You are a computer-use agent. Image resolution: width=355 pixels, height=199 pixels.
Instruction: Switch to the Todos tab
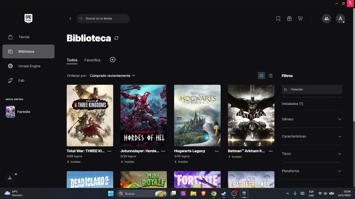coord(72,60)
